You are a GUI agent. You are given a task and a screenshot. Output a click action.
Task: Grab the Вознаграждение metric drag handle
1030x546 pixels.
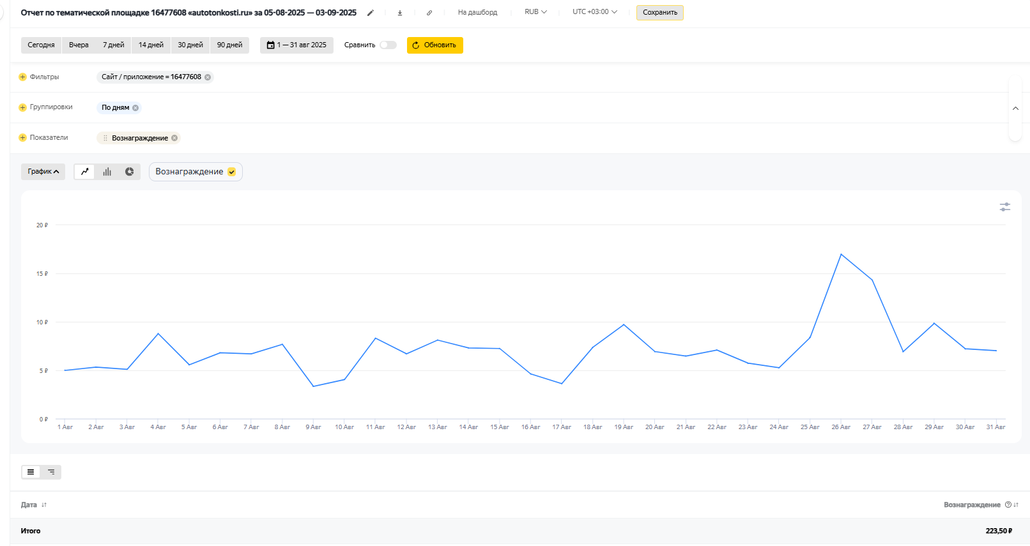[x=105, y=138]
